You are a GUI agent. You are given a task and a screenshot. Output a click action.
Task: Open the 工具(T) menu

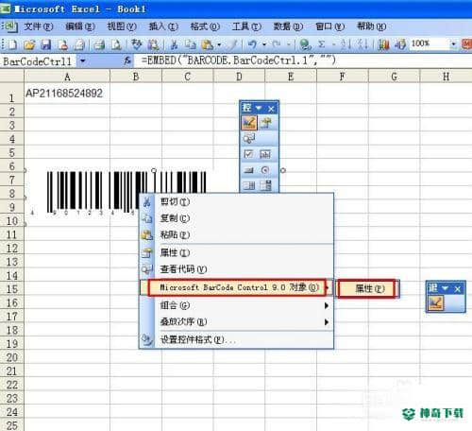[246, 26]
